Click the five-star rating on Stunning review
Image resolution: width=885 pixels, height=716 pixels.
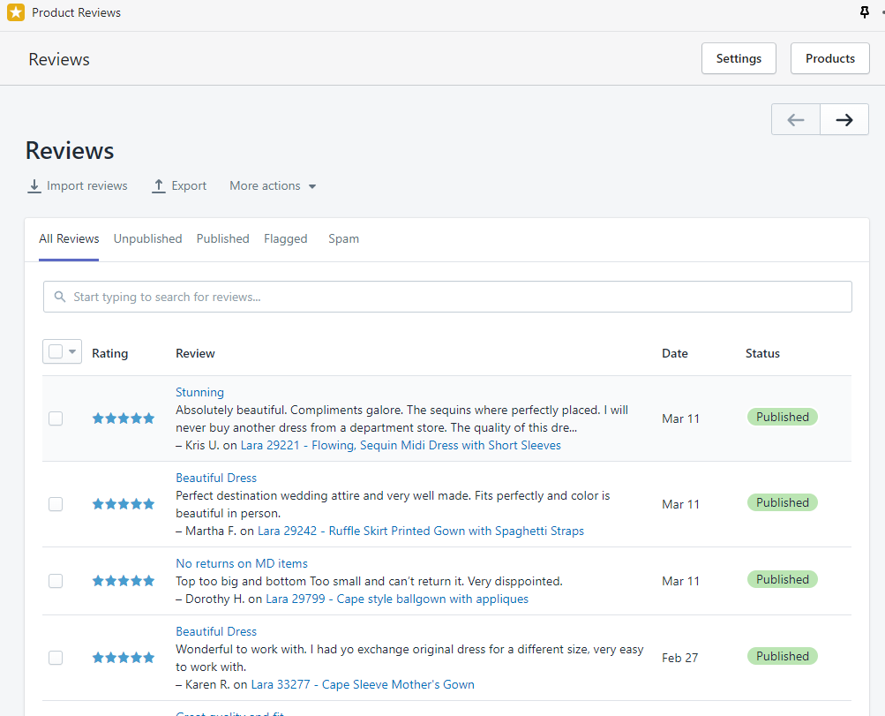(123, 418)
